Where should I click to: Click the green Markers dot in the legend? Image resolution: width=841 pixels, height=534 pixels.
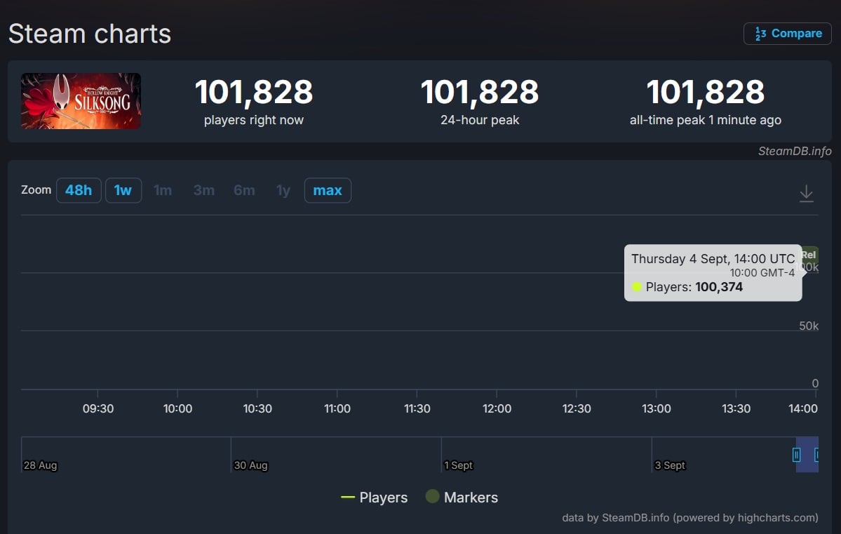pyautogui.click(x=432, y=497)
